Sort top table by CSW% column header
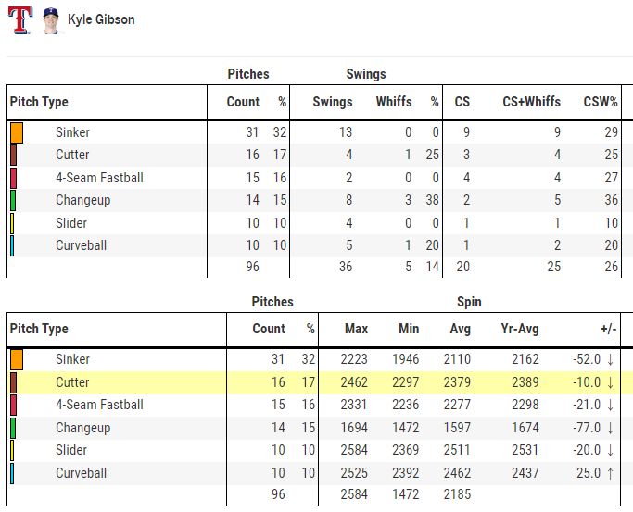633x512 pixels. pos(601,102)
